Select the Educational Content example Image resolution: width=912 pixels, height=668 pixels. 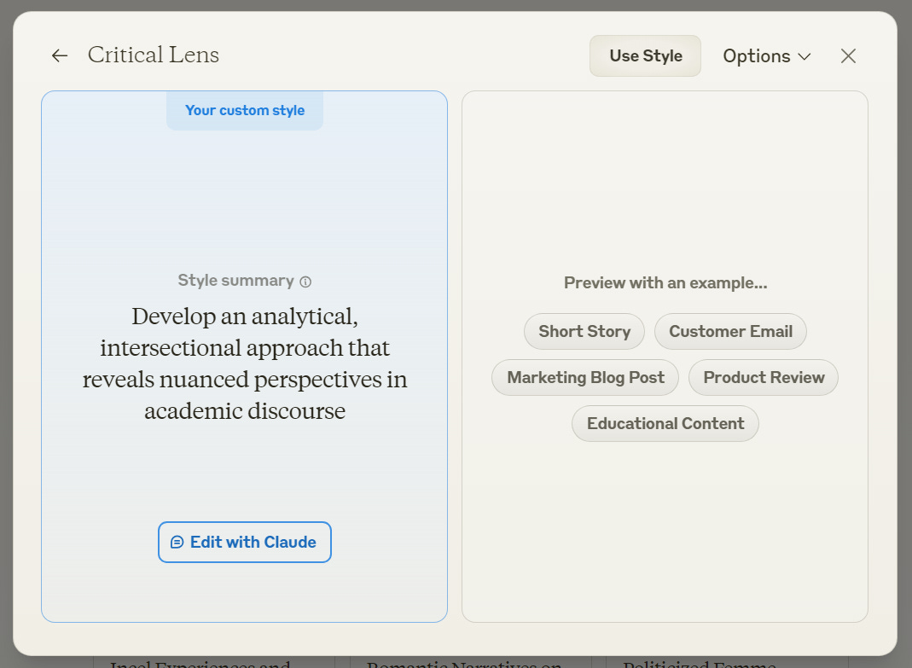(x=665, y=424)
